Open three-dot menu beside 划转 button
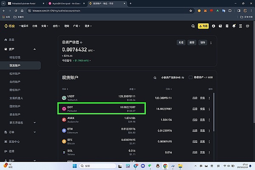The height and width of the screenshot is (170, 255). tap(211, 42)
